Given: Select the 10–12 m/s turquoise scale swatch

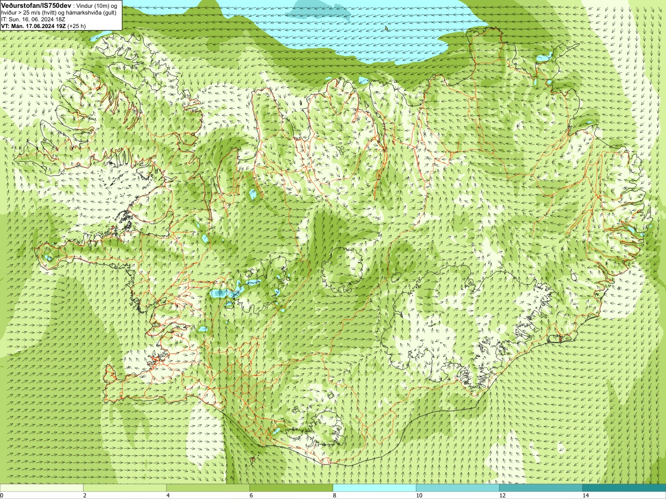Looking at the screenshot, I should click(458, 488).
